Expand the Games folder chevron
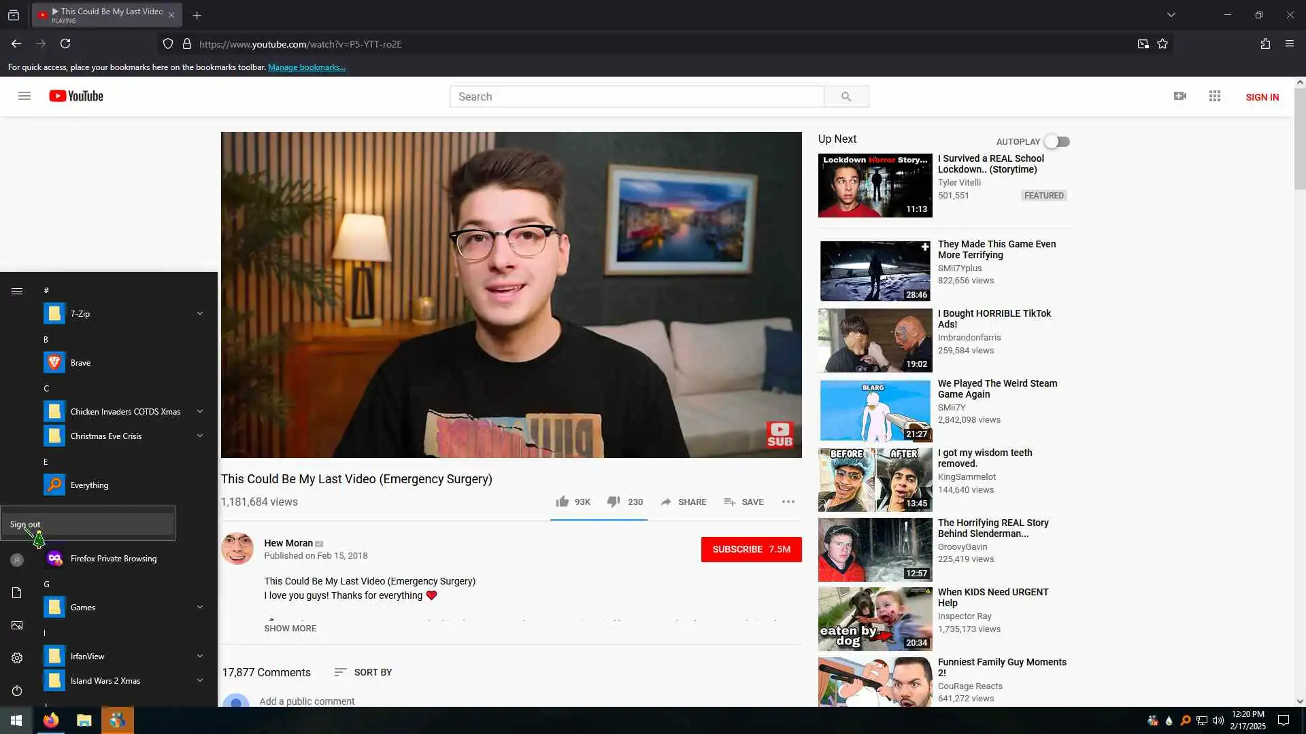 click(200, 607)
